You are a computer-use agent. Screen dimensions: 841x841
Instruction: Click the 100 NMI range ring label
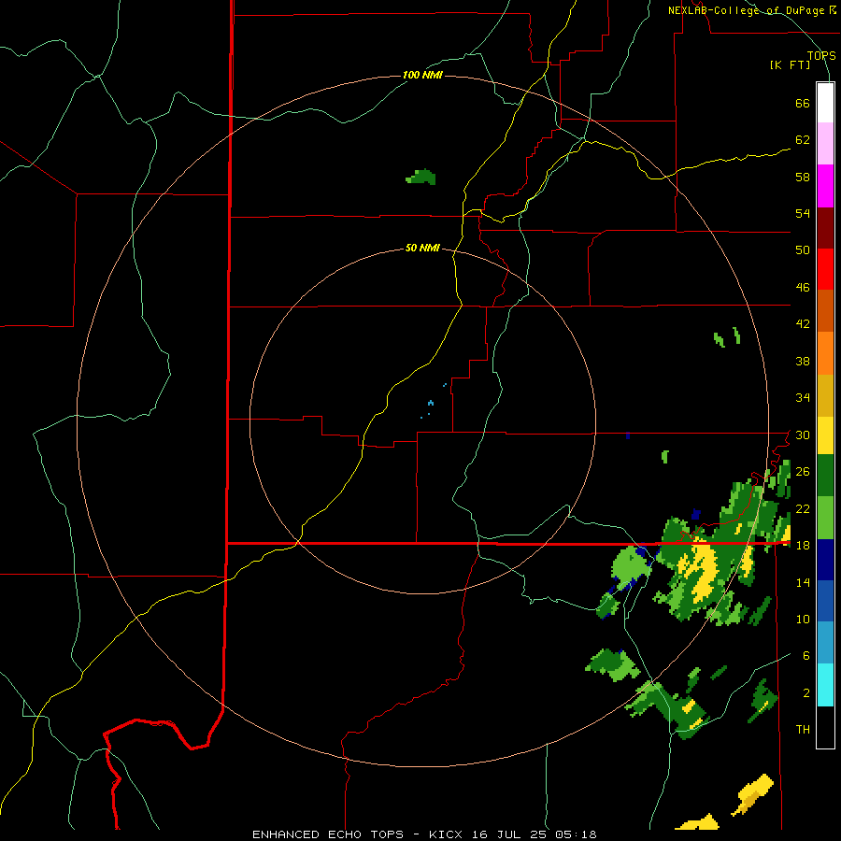(422, 75)
